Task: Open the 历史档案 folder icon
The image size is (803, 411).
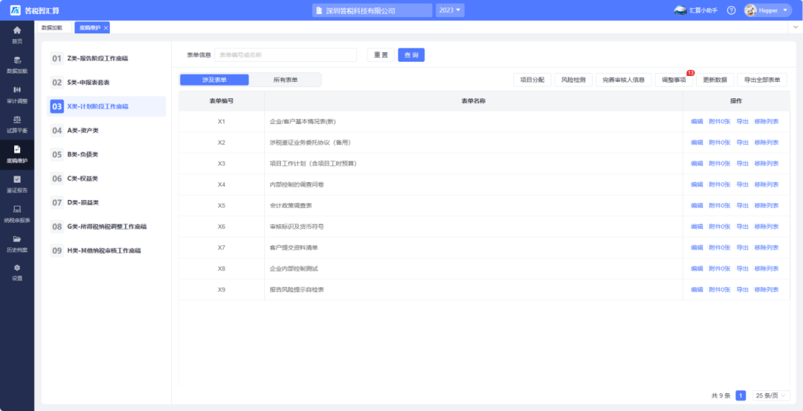Action: 17,239
